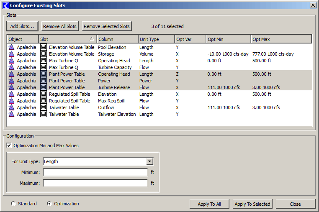Click the Apalachia object icon in Storage row
The image size is (319, 212).
(x=11, y=54)
